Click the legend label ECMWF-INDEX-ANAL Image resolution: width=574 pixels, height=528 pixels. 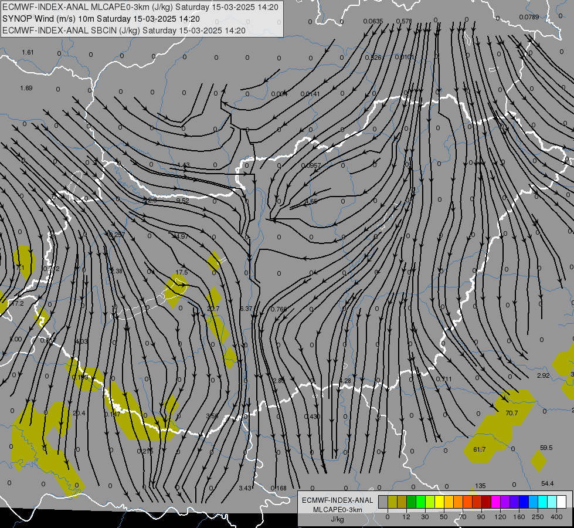pos(338,500)
